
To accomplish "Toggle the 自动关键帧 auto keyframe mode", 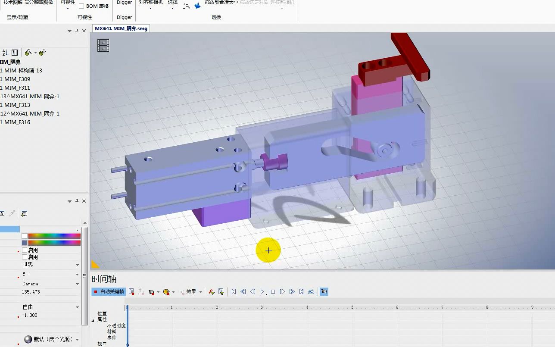I will point(108,291).
